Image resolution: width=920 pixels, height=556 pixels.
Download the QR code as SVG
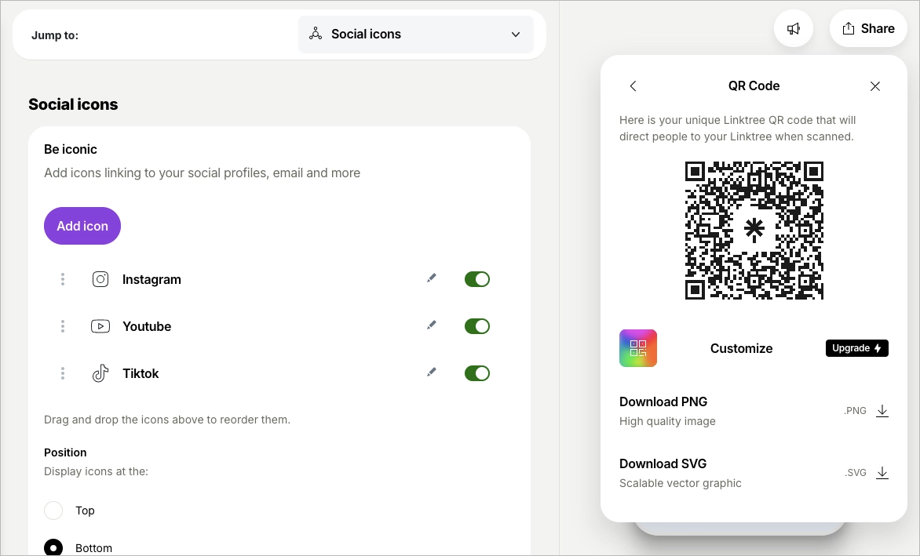click(882, 472)
